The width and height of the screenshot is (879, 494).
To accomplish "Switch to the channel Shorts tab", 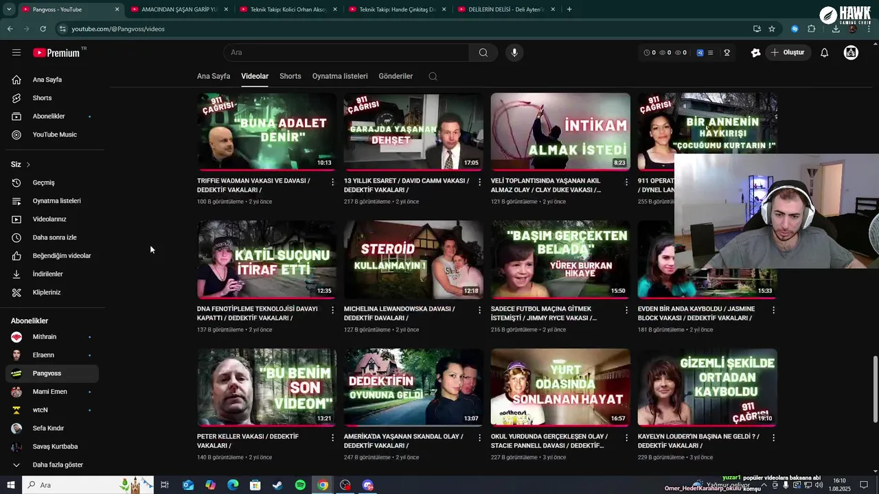I will tap(290, 76).
